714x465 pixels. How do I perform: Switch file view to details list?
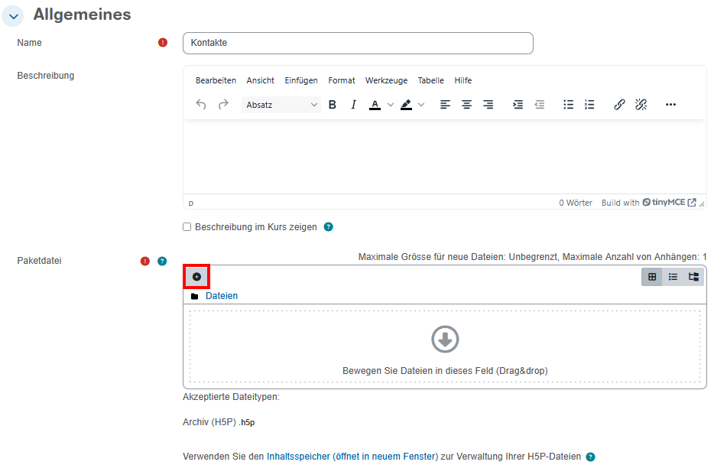click(x=673, y=277)
